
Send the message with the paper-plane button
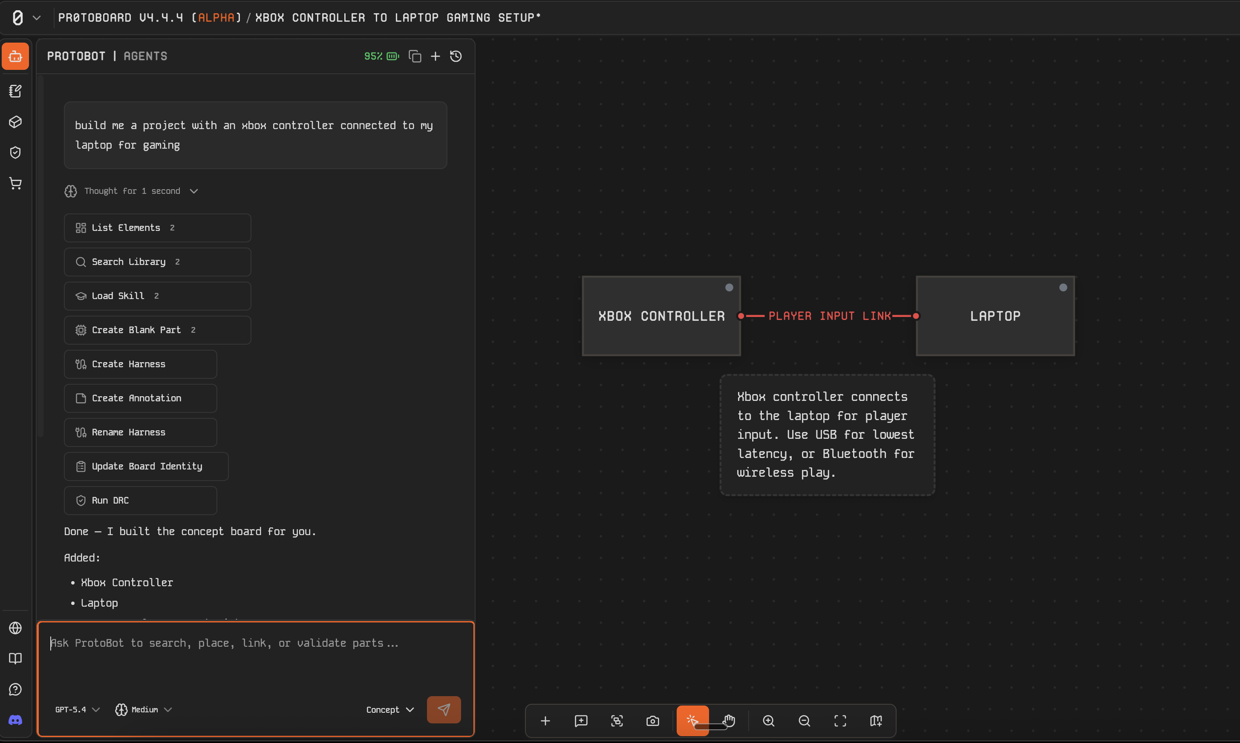[x=444, y=710]
